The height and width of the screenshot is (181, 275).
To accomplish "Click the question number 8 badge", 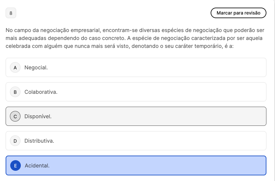I will [11, 13].
